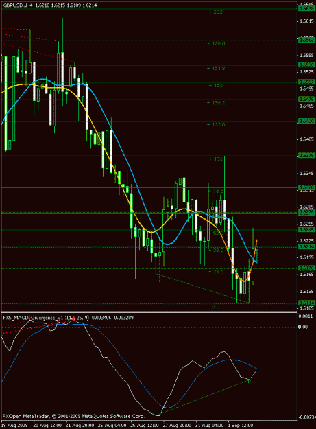Select the 0.0 Fibonacci level label
The width and height of the screenshot is (316, 429).
[x=216, y=307]
